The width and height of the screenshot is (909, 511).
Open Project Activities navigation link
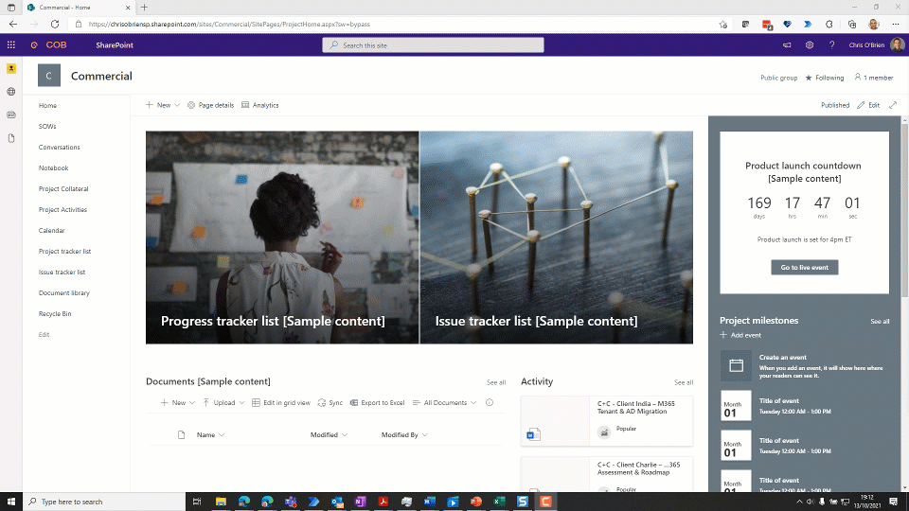point(62,210)
